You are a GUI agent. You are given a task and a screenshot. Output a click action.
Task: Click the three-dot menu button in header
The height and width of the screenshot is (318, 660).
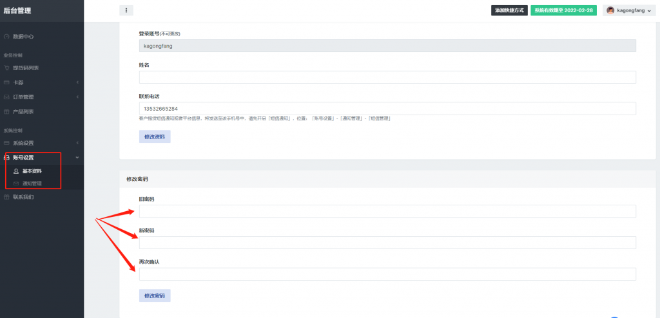pyautogui.click(x=126, y=10)
